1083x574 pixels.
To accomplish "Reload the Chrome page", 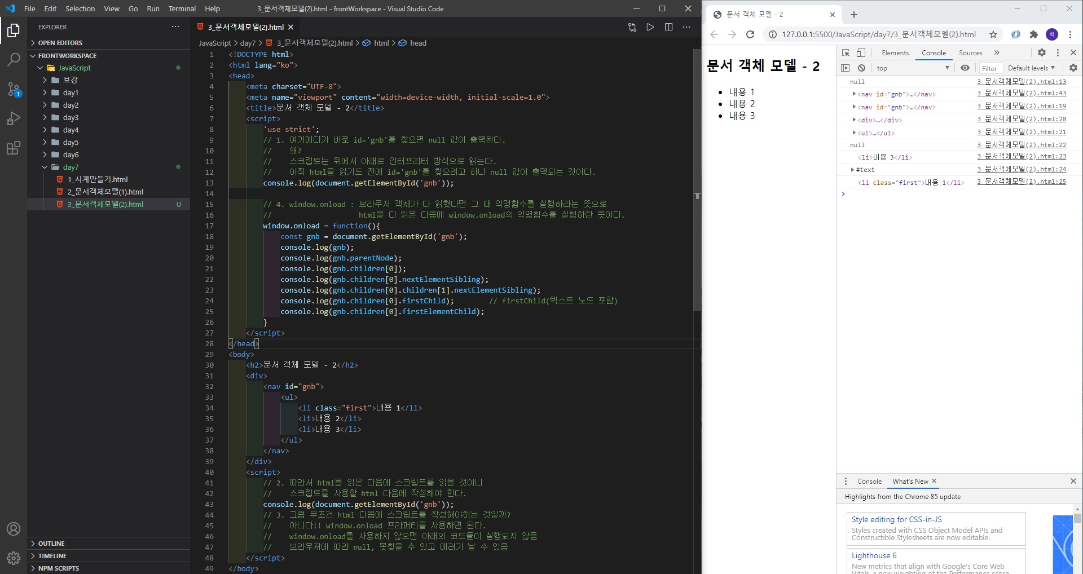I will [x=750, y=34].
